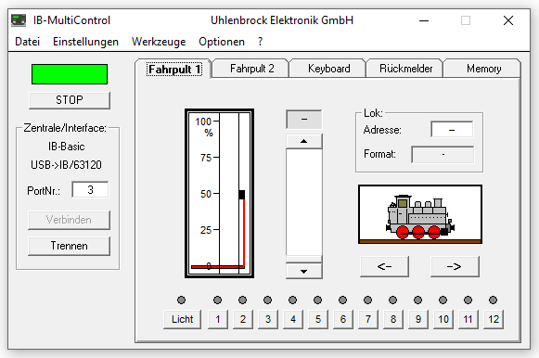
Task: Click the PortNr. input field
Action: (90, 189)
